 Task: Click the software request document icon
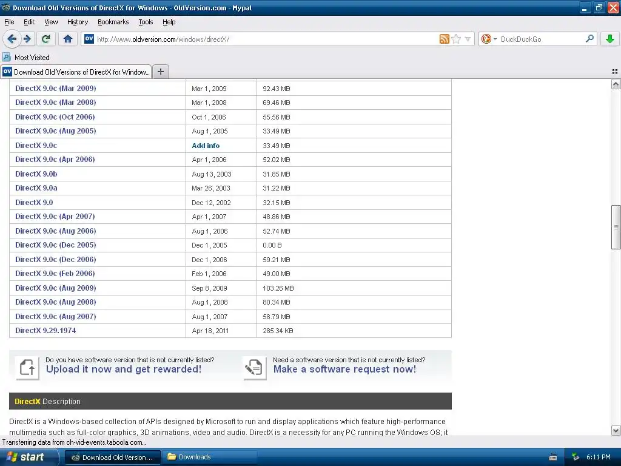(255, 367)
